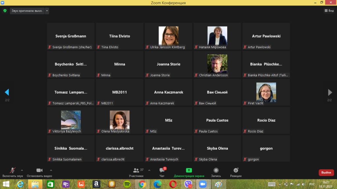The width and height of the screenshot is (337, 189).
Task: Start recording with Запись button
Action: 216,172
